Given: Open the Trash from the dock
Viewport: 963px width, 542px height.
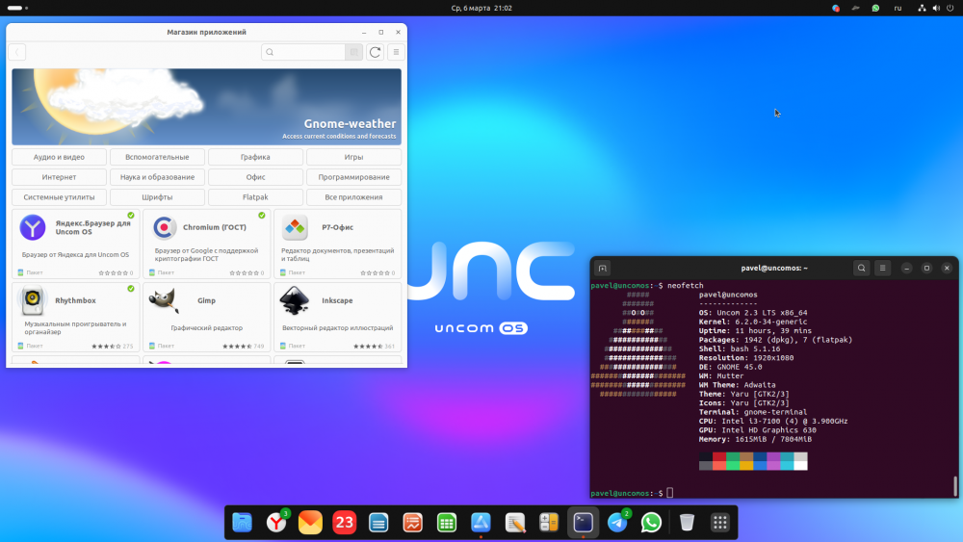Looking at the screenshot, I should pos(687,523).
